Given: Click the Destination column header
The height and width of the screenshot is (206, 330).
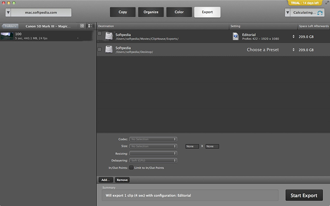Looking at the screenshot, I should pyautogui.click(x=106, y=26).
